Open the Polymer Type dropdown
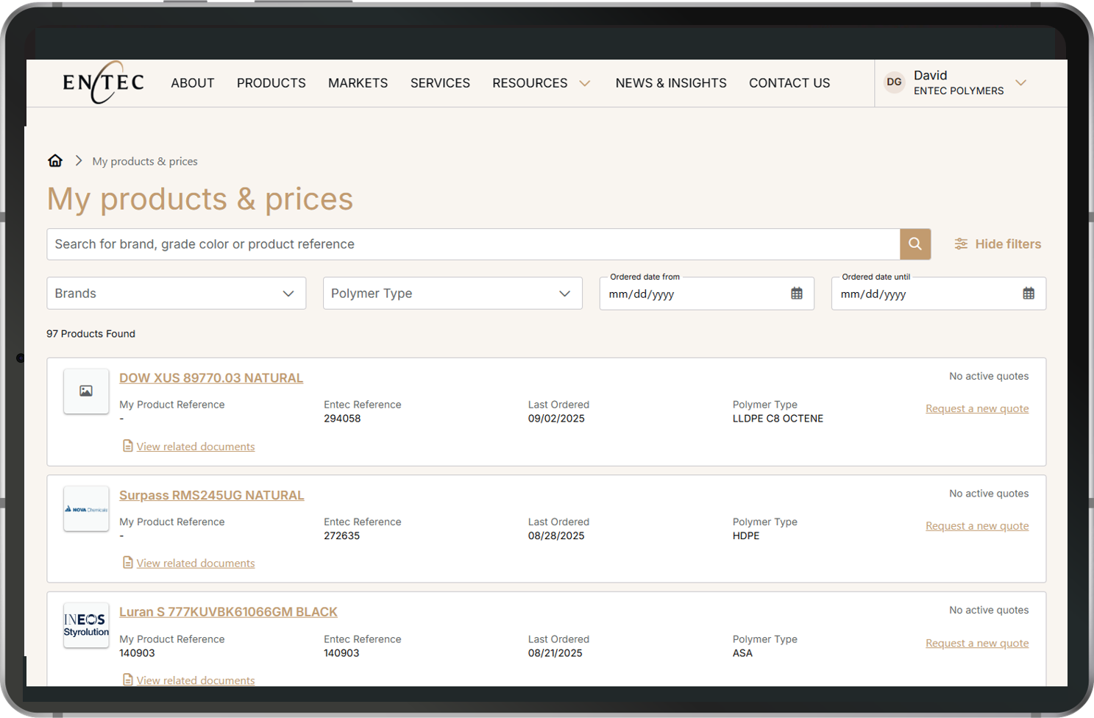The height and width of the screenshot is (718, 1094). (x=452, y=293)
